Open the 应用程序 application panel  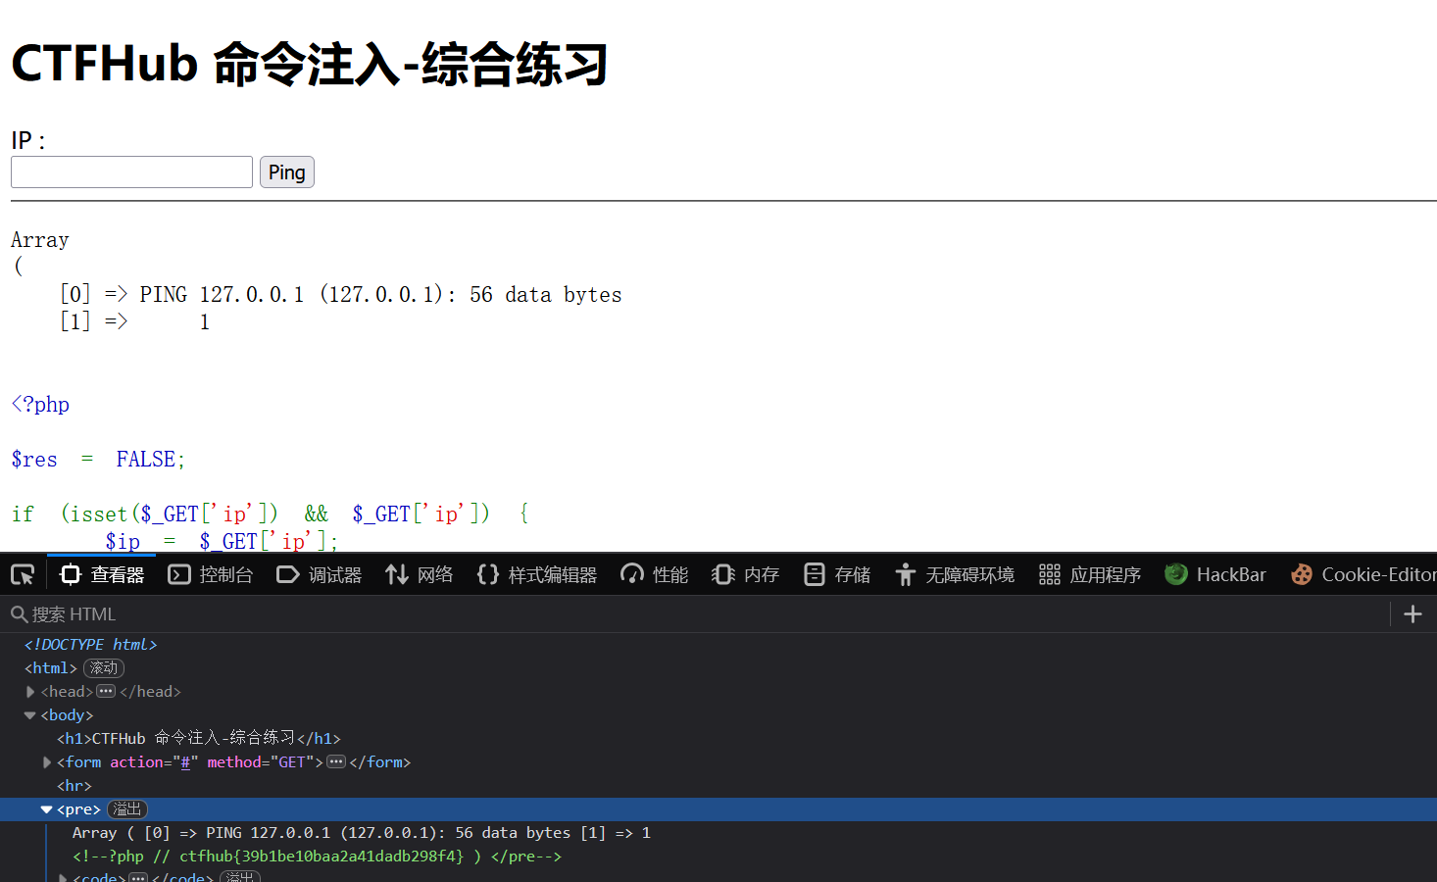click(x=1090, y=574)
